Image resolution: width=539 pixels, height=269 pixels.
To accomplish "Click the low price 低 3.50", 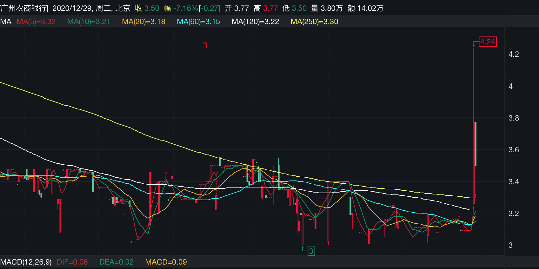I will (x=295, y=8).
